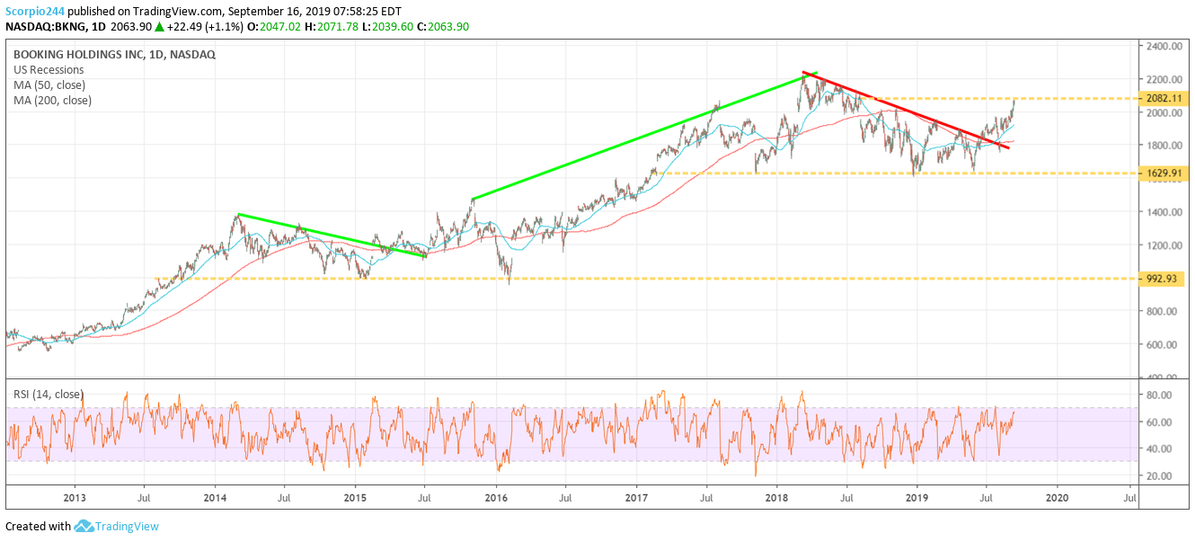Click the 2400.00 price axis label
The width and height of the screenshot is (1195, 542).
1163,46
